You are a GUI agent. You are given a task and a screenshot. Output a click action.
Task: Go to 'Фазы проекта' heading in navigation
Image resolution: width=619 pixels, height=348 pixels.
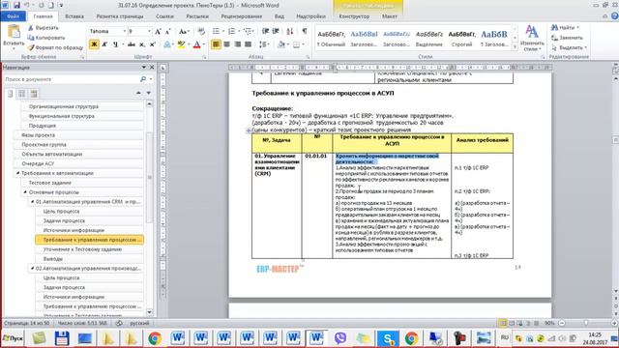[38, 135]
